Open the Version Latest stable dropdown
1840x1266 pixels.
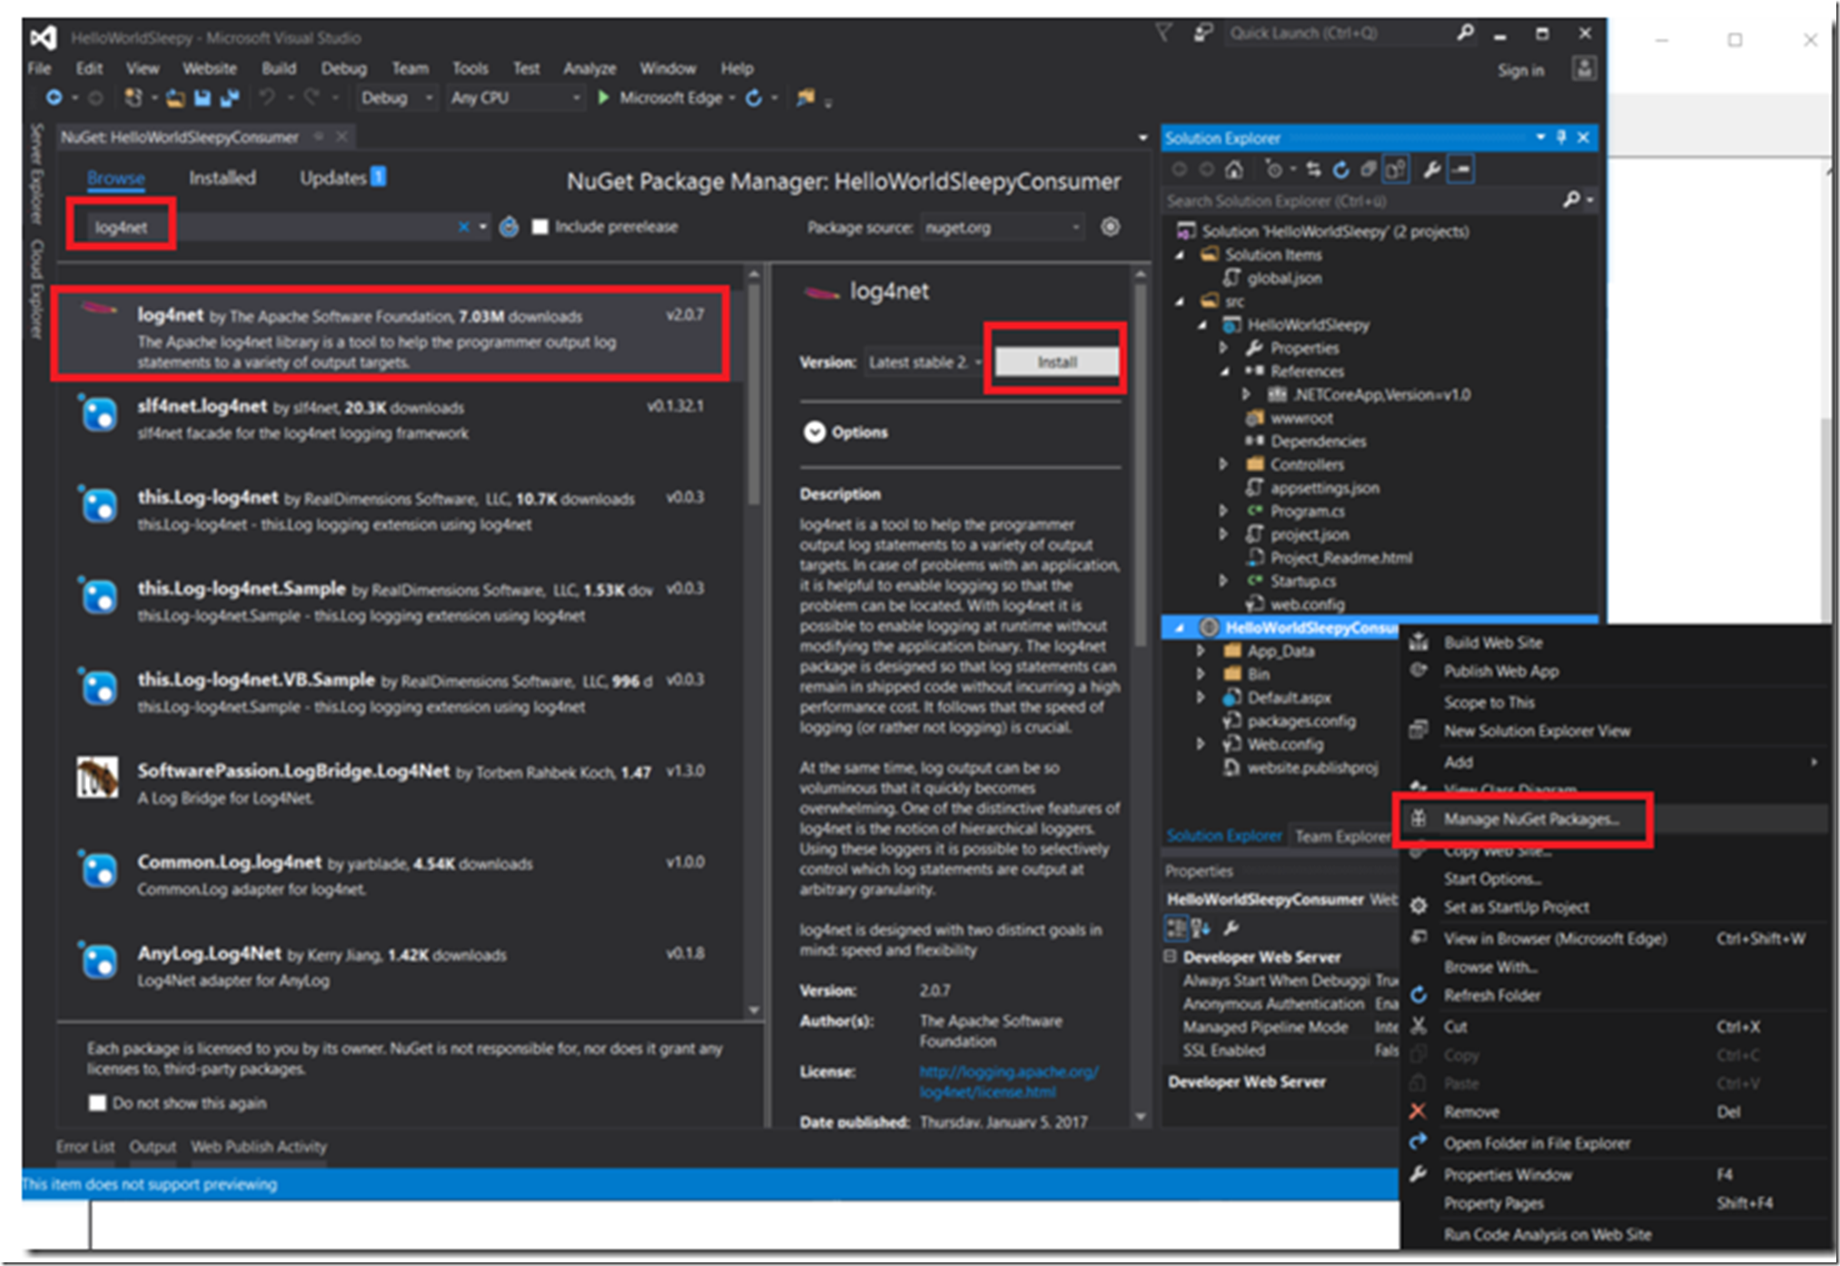[x=925, y=361]
